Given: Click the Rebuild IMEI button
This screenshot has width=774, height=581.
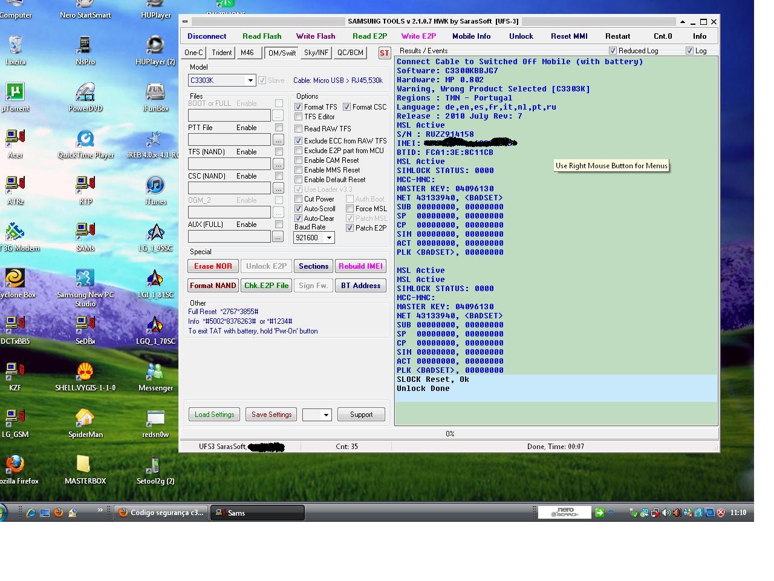Looking at the screenshot, I should [360, 266].
